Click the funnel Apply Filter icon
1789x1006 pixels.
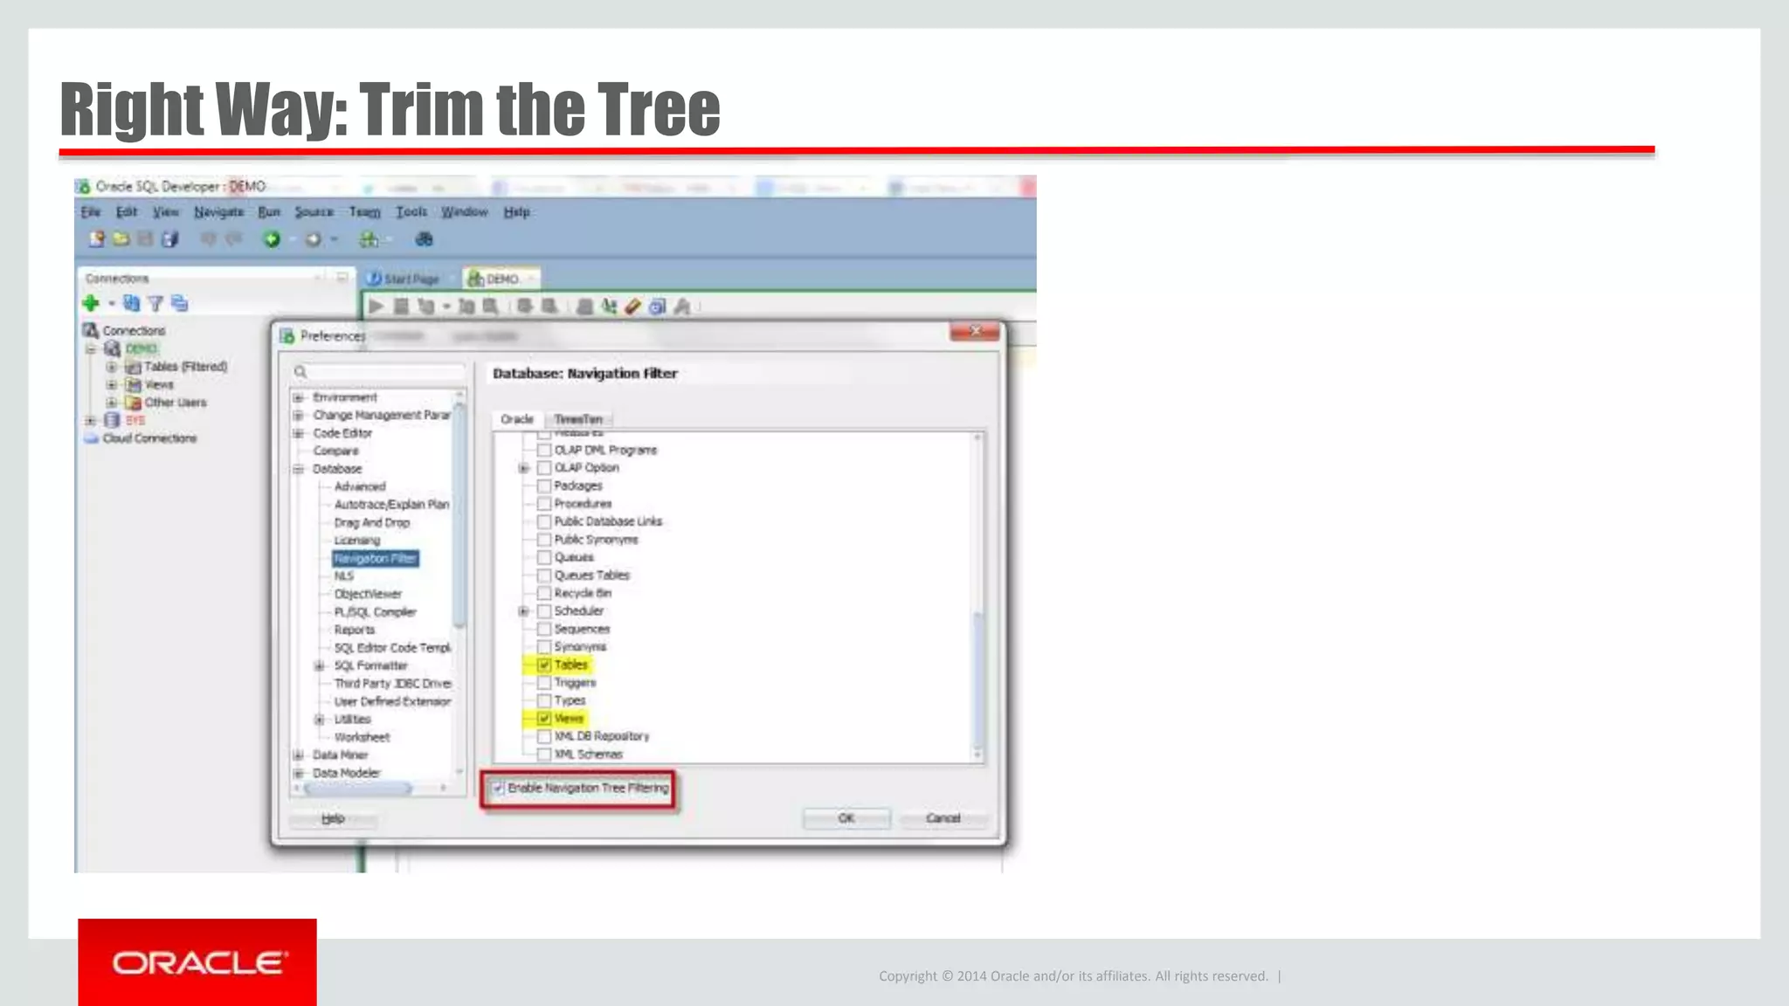pos(155,303)
